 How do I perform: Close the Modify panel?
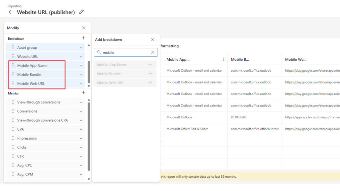tap(84, 28)
